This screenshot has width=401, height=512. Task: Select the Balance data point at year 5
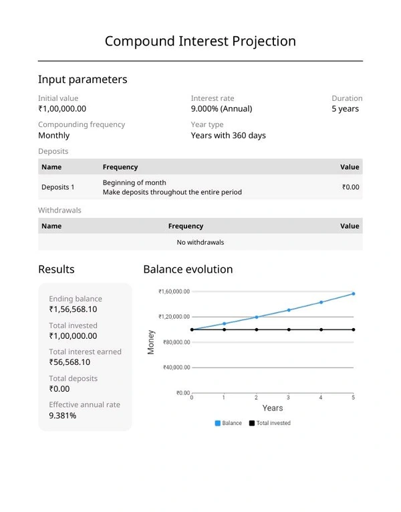353,293
